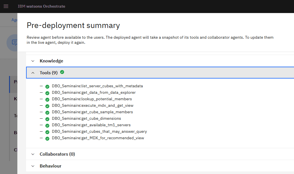Click success icon next to list_server_cubes_with_metadata

(x=47, y=86)
